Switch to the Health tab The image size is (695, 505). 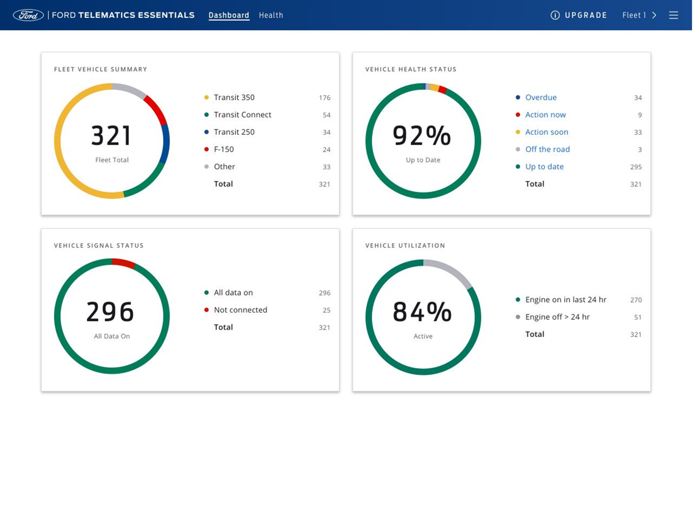(x=271, y=15)
